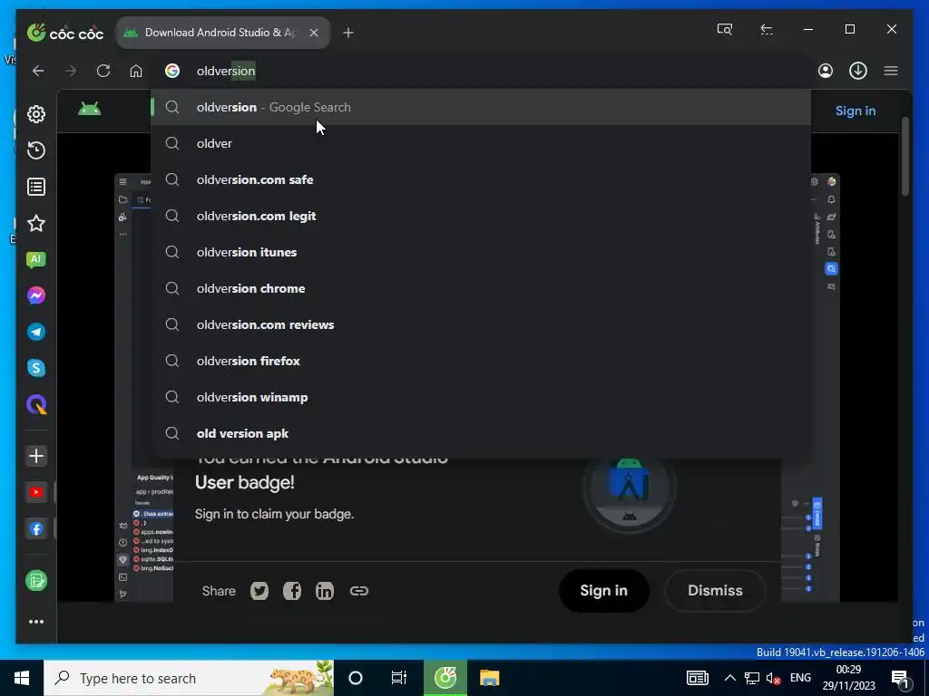Open the downloads icon in toolbar
The image size is (929, 696).
coord(858,71)
